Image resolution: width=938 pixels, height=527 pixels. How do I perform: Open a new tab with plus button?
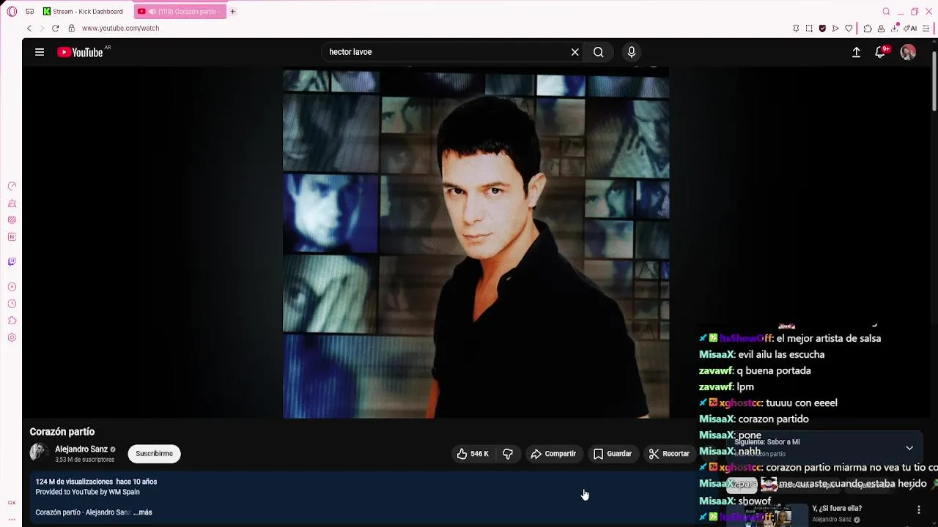click(x=233, y=12)
